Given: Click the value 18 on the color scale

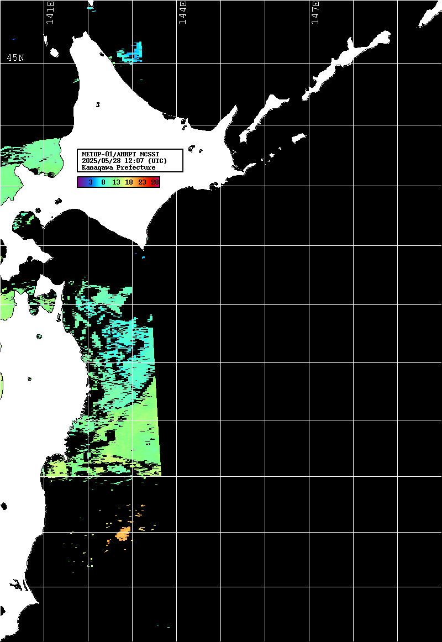Looking at the screenshot, I should [x=129, y=183].
